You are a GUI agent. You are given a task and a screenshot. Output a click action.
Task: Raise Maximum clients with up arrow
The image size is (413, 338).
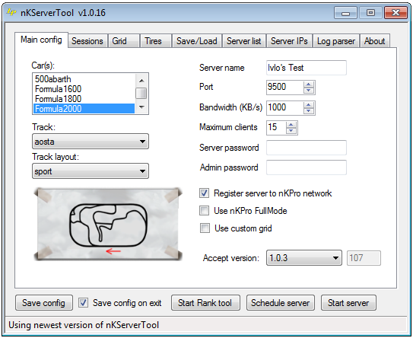coord(291,125)
